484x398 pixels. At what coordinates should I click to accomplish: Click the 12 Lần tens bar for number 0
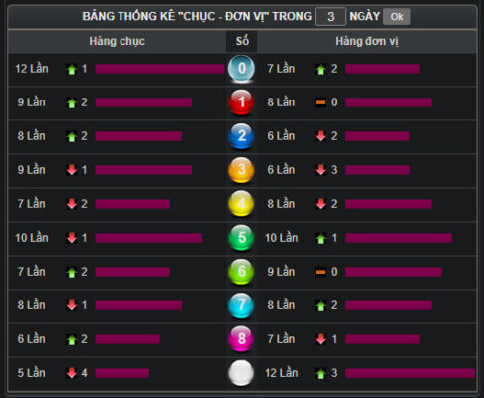159,69
